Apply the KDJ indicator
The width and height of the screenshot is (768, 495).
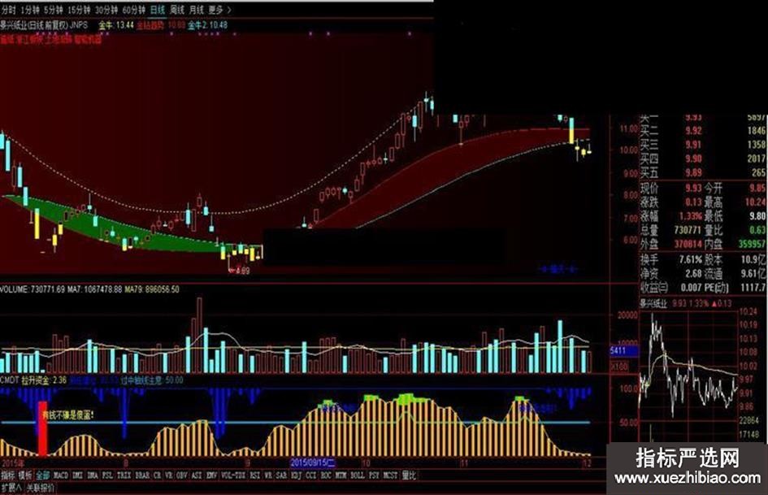click(x=297, y=475)
